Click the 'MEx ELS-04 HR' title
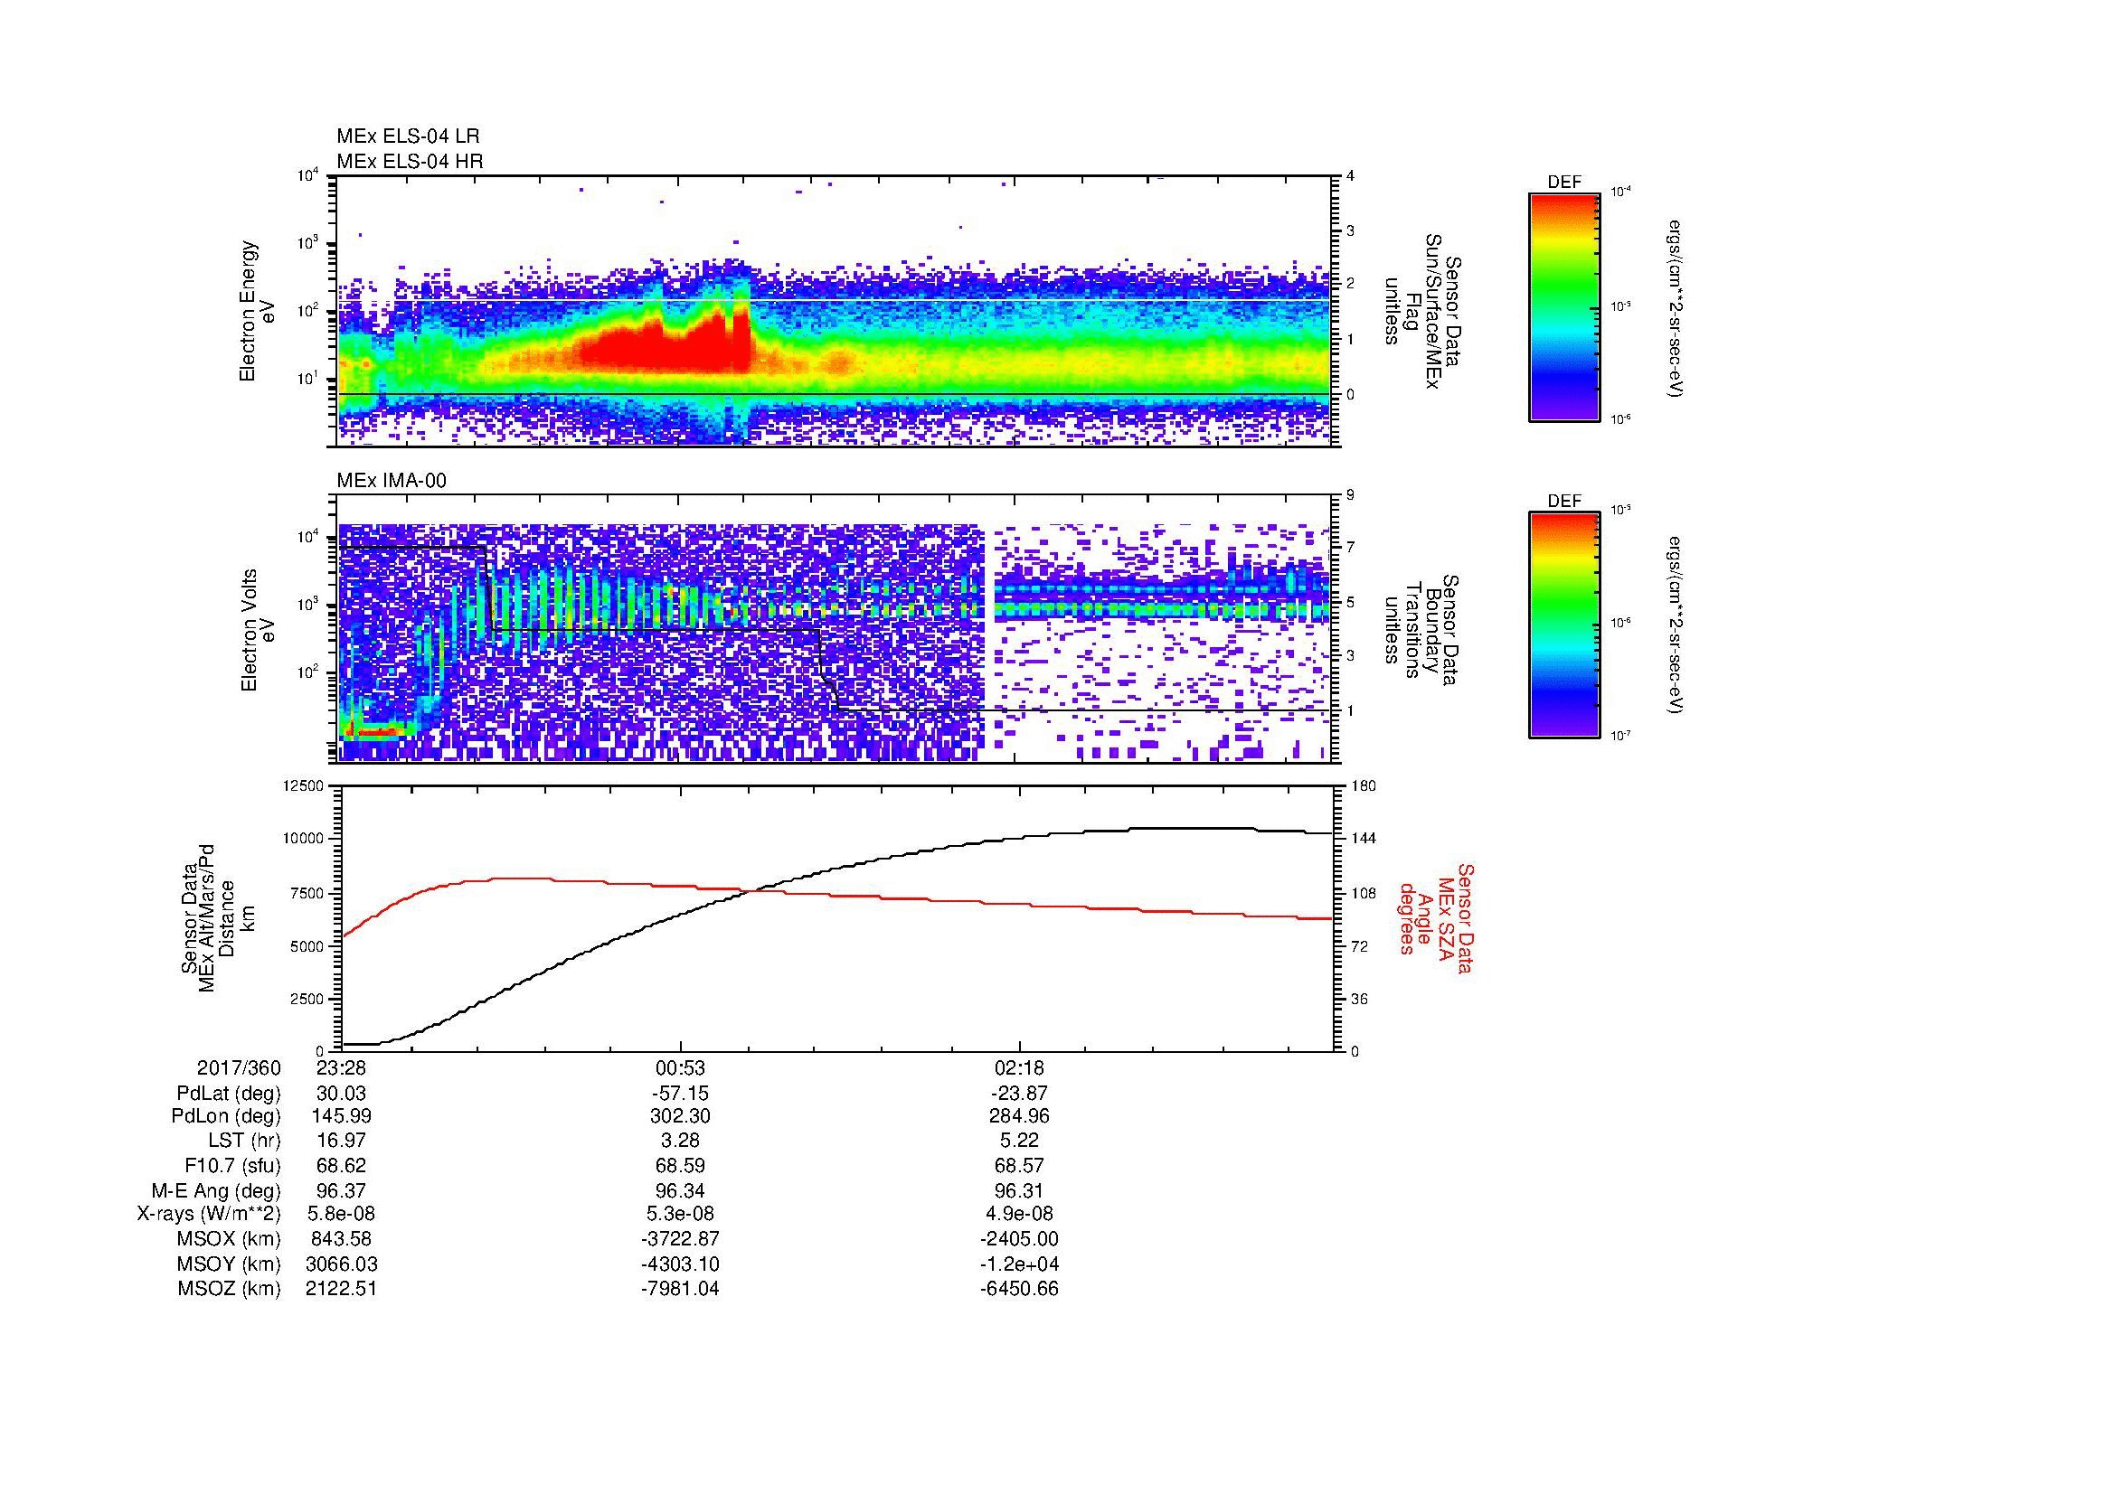 [410, 162]
